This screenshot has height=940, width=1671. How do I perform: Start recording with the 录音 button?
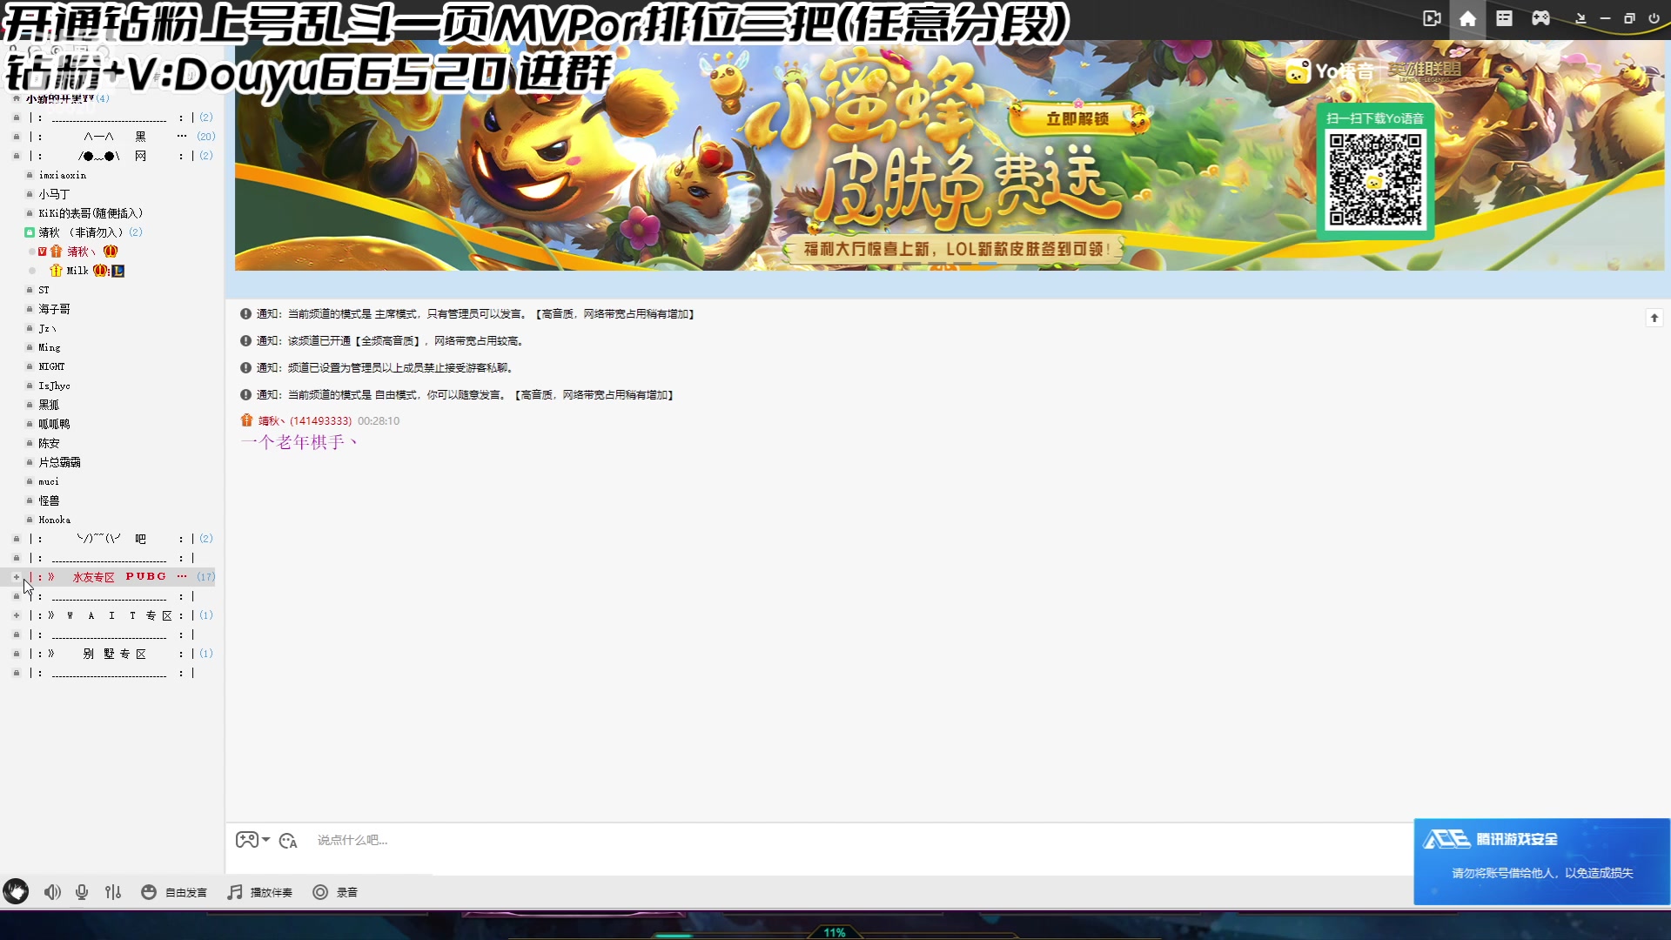click(x=335, y=892)
